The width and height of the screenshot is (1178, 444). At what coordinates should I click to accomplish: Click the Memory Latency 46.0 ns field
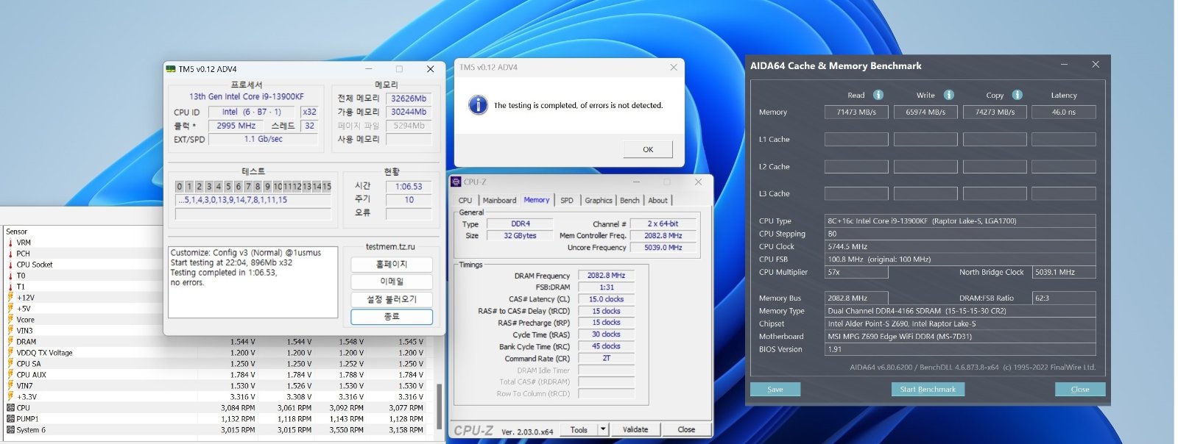coord(1064,112)
